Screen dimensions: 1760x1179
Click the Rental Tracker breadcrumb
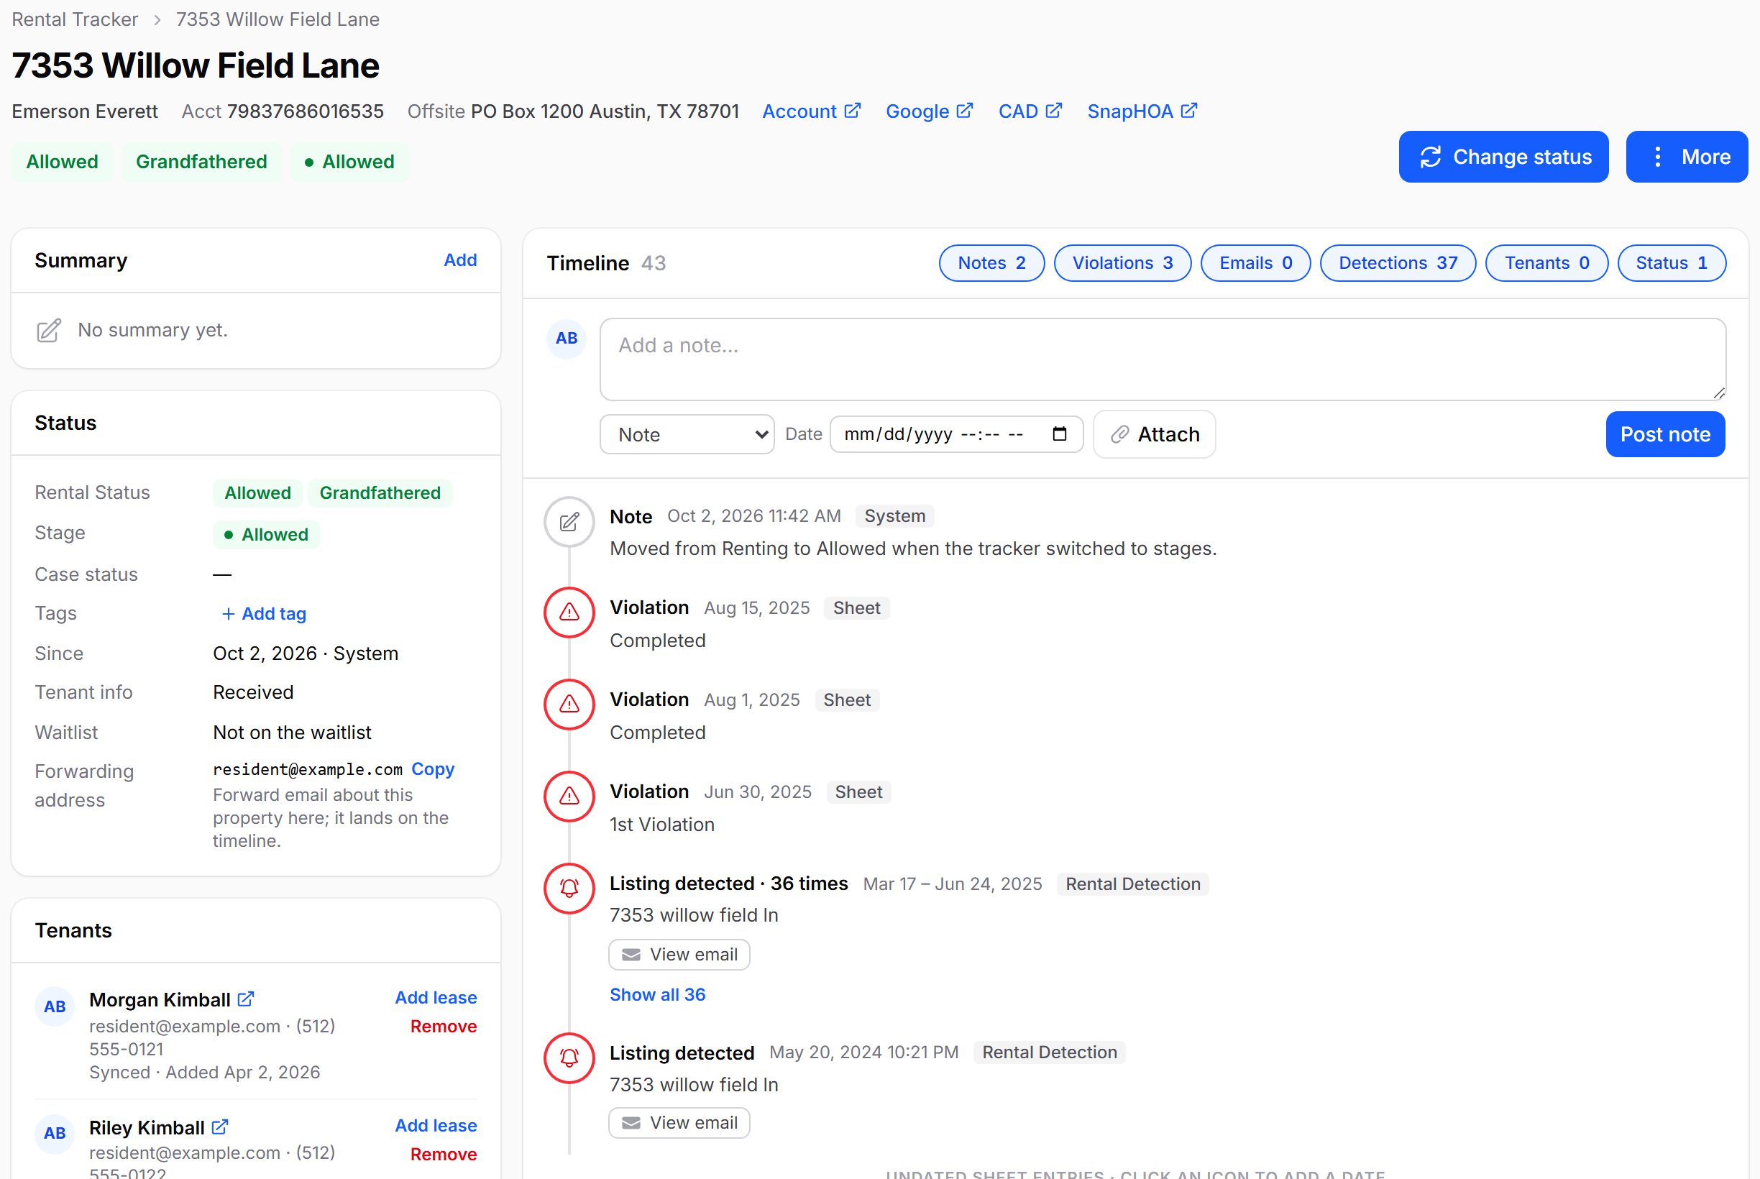click(x=75, y=19)
